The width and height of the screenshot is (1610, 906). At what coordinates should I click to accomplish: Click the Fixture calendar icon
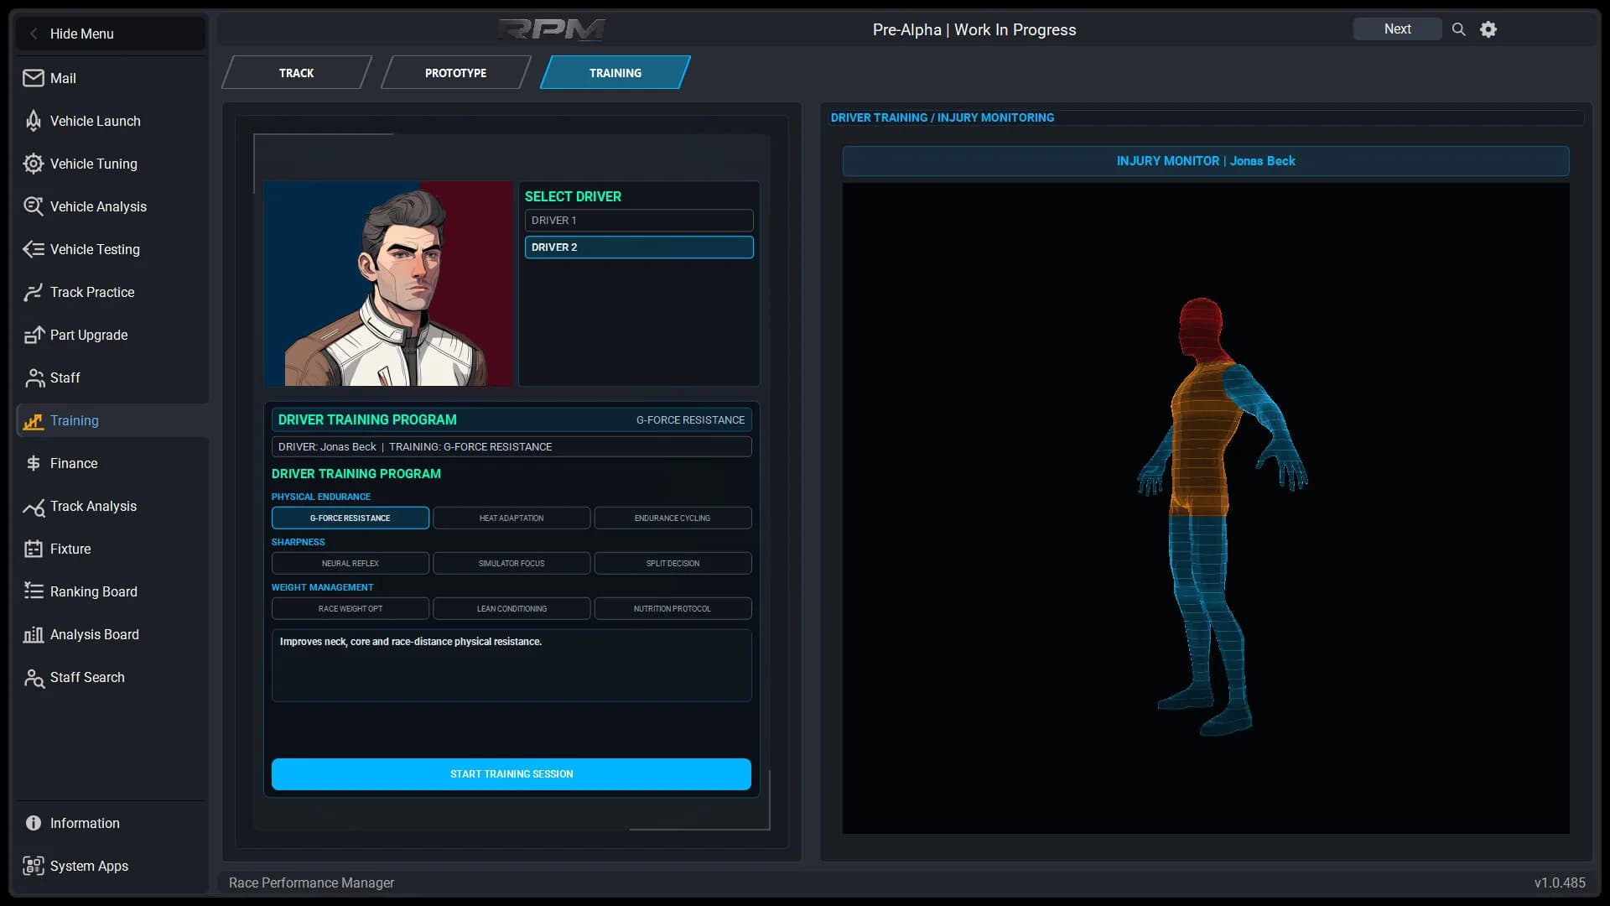point(34,549)
